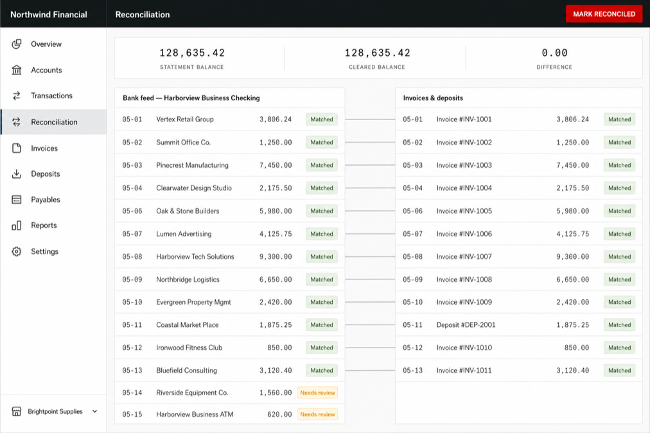The width and height of the screenshot is (650, 433).
Task: Click the Accounts bank building icon
Action: (x=17, y=70)
